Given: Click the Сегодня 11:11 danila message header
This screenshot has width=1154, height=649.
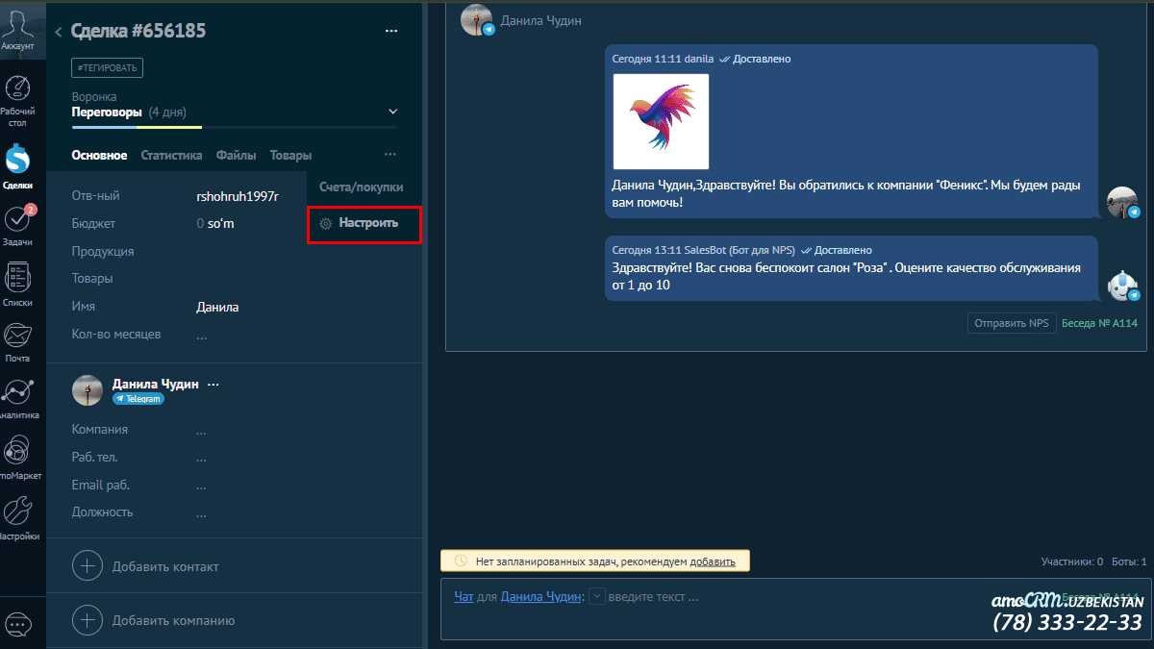Looking at the screenshot, I should pos(701,59).
